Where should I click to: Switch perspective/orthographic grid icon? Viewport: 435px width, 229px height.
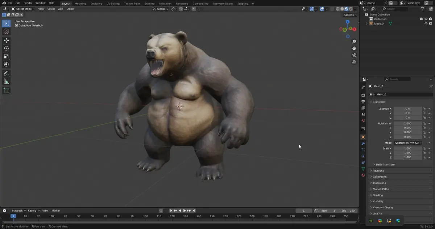point(354,62)
